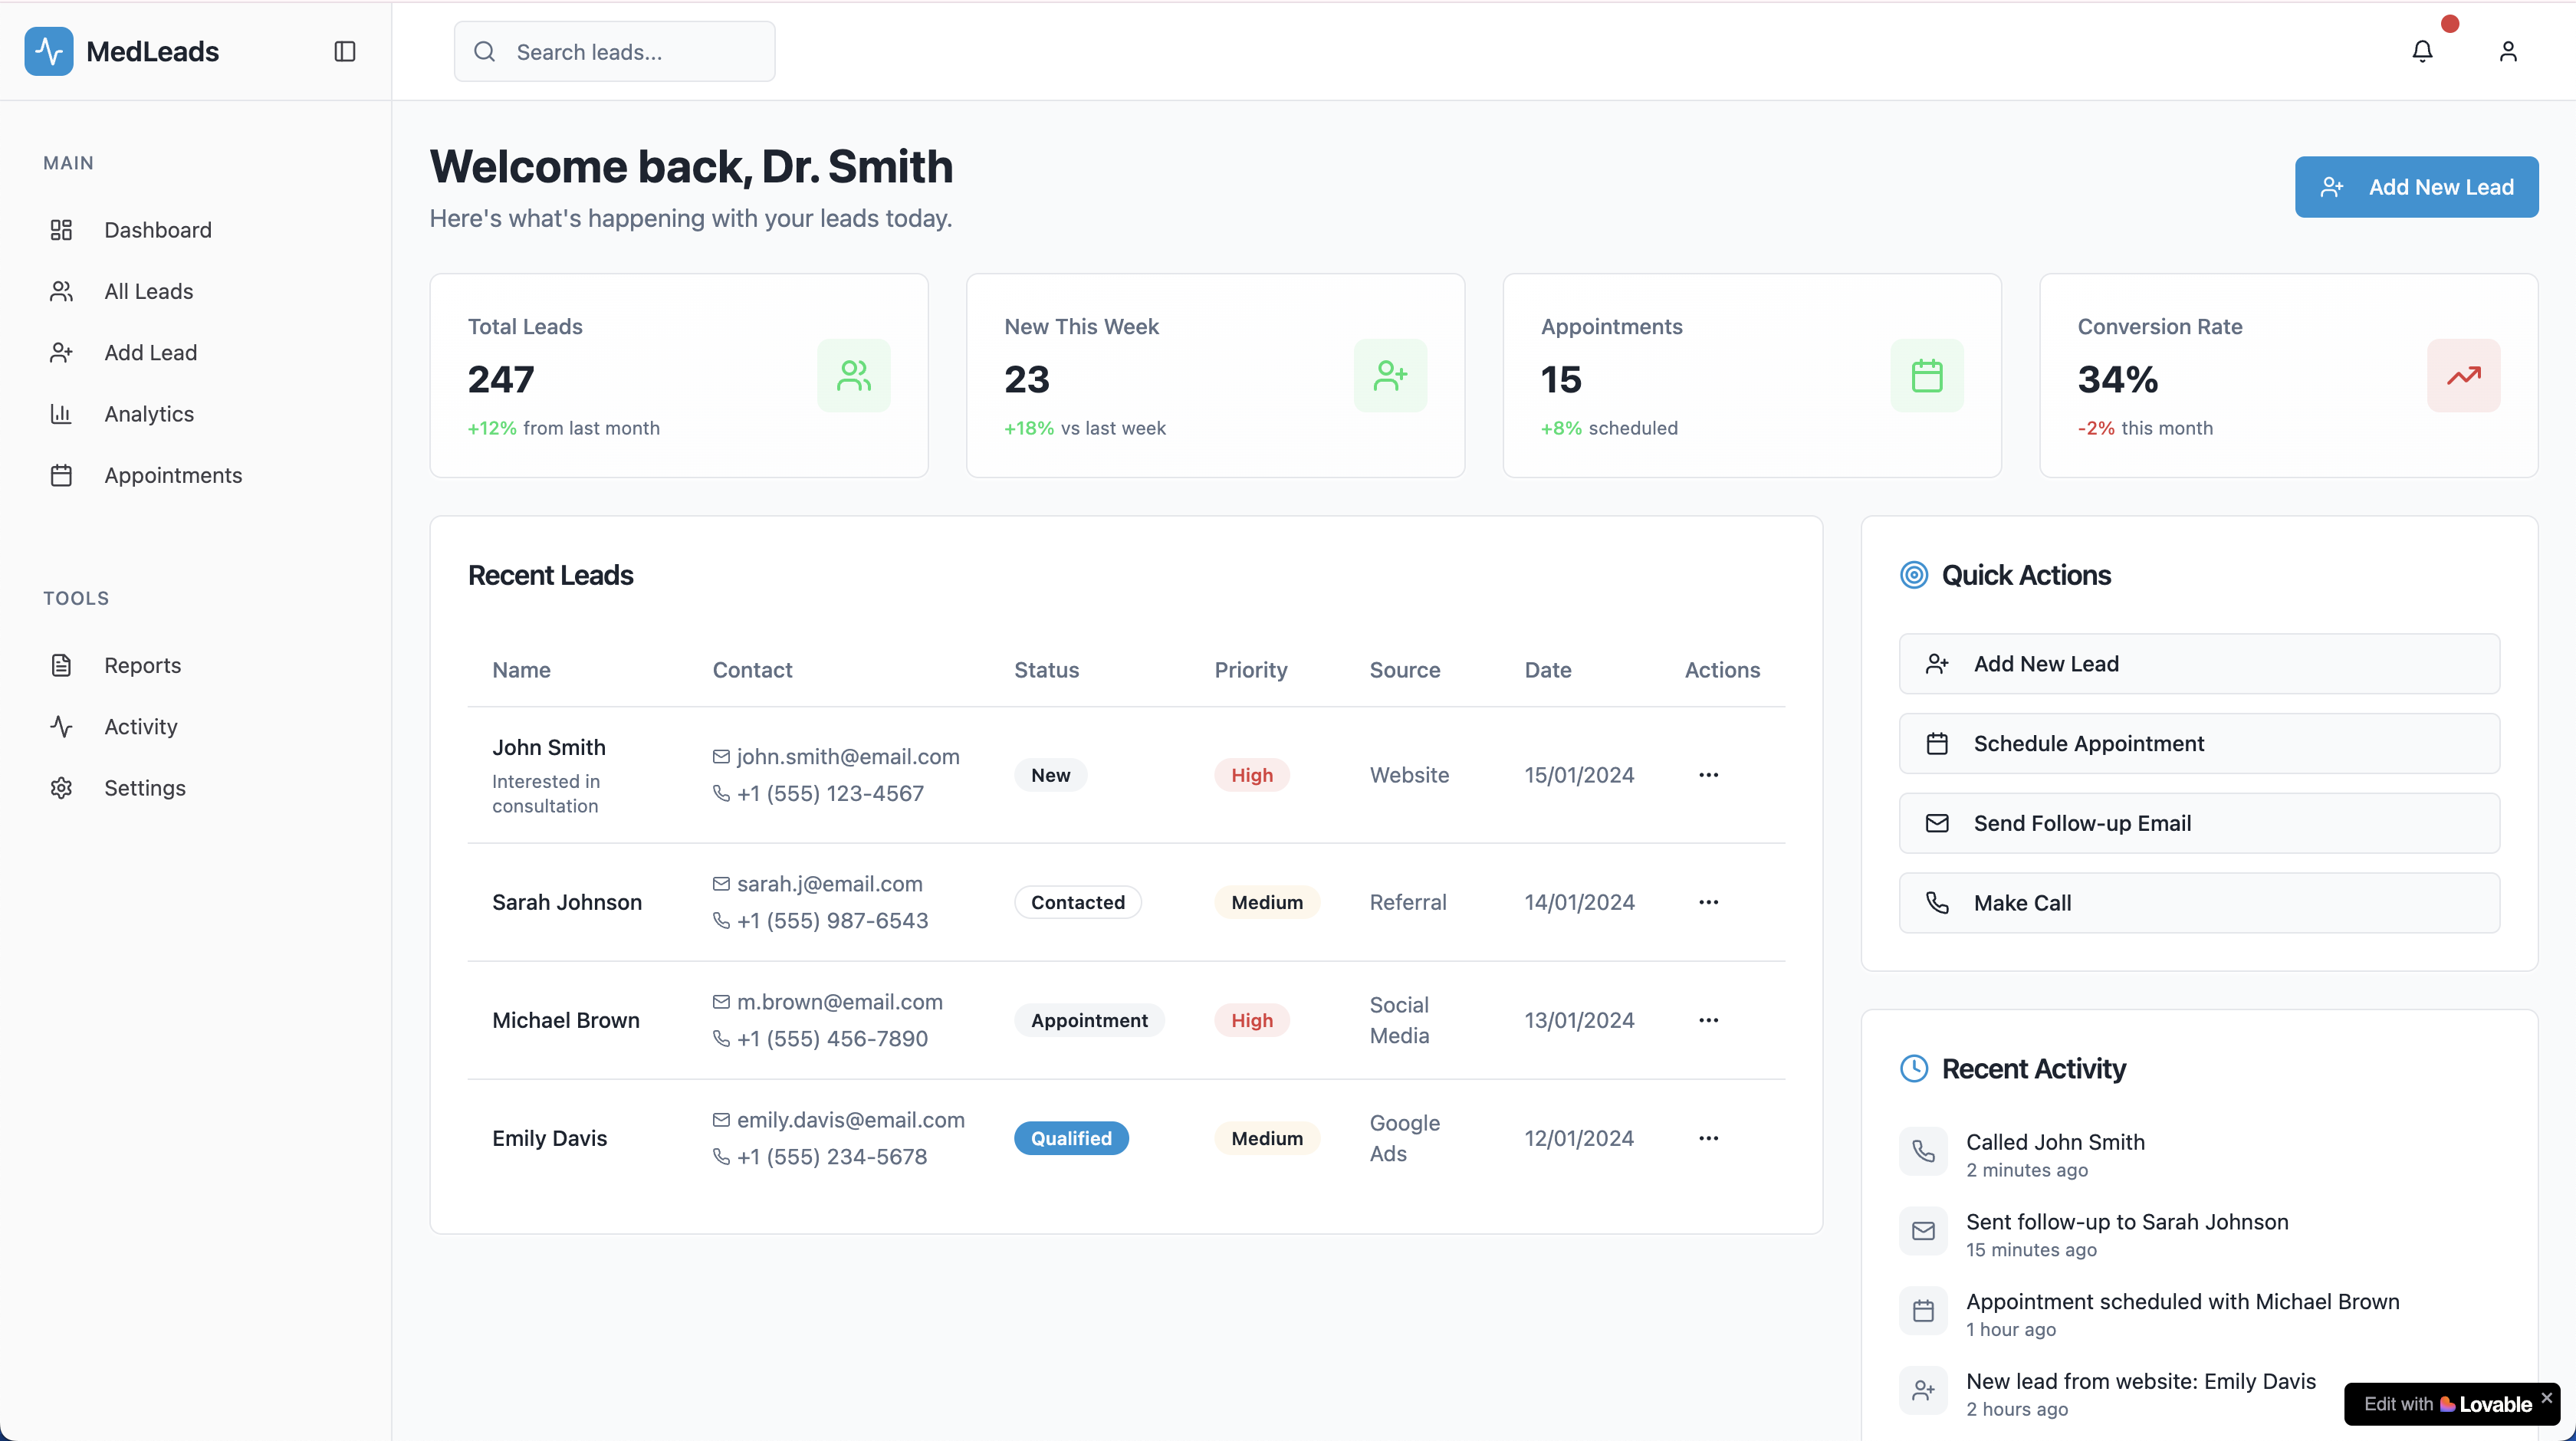Open All Leads sidebar item

148,291
